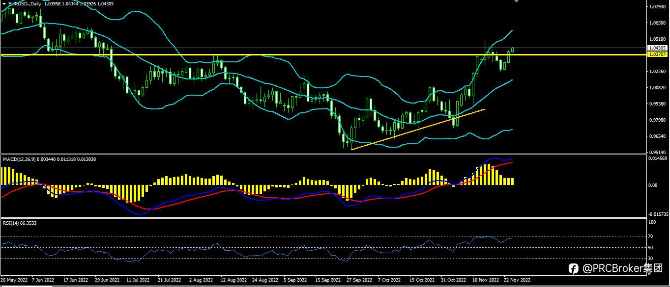This screenshot has height=287, width=670.
Task: Click the 29 Jun 2022 date label
Action: click(x=107, y=280)
